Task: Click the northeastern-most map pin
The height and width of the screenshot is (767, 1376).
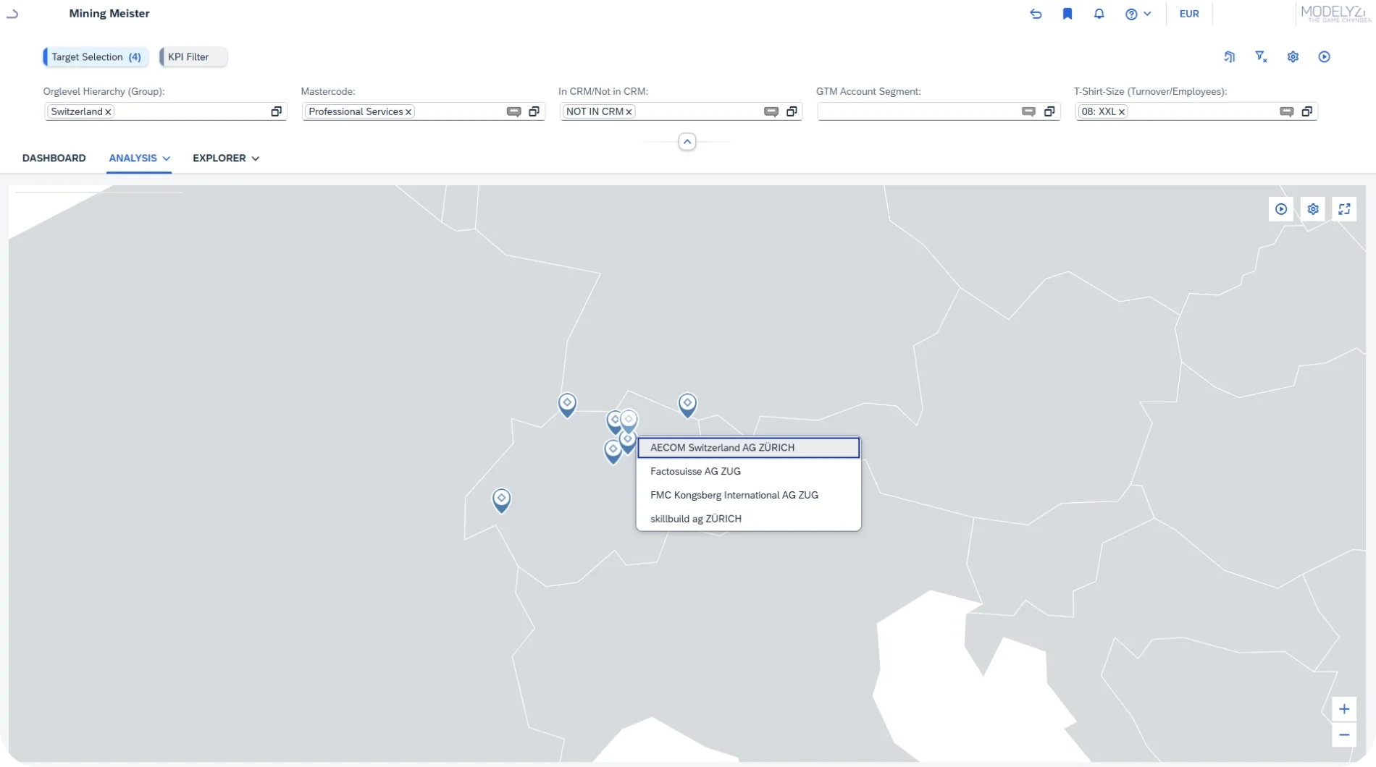Action: point(687,404)
